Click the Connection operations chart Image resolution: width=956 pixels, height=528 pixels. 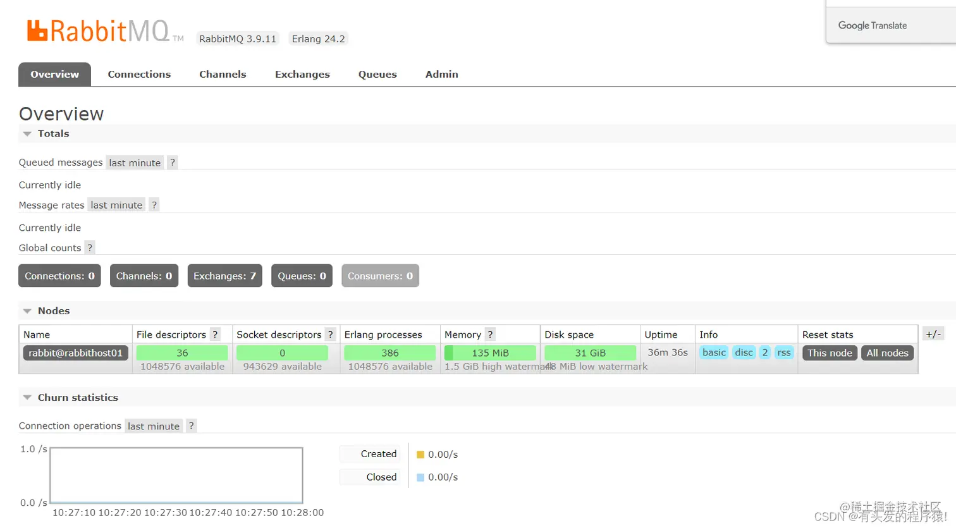[x=176, y=476]
